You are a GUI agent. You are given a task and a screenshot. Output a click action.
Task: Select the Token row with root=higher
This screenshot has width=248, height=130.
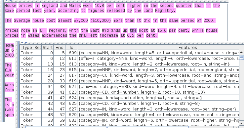[130, 120]
